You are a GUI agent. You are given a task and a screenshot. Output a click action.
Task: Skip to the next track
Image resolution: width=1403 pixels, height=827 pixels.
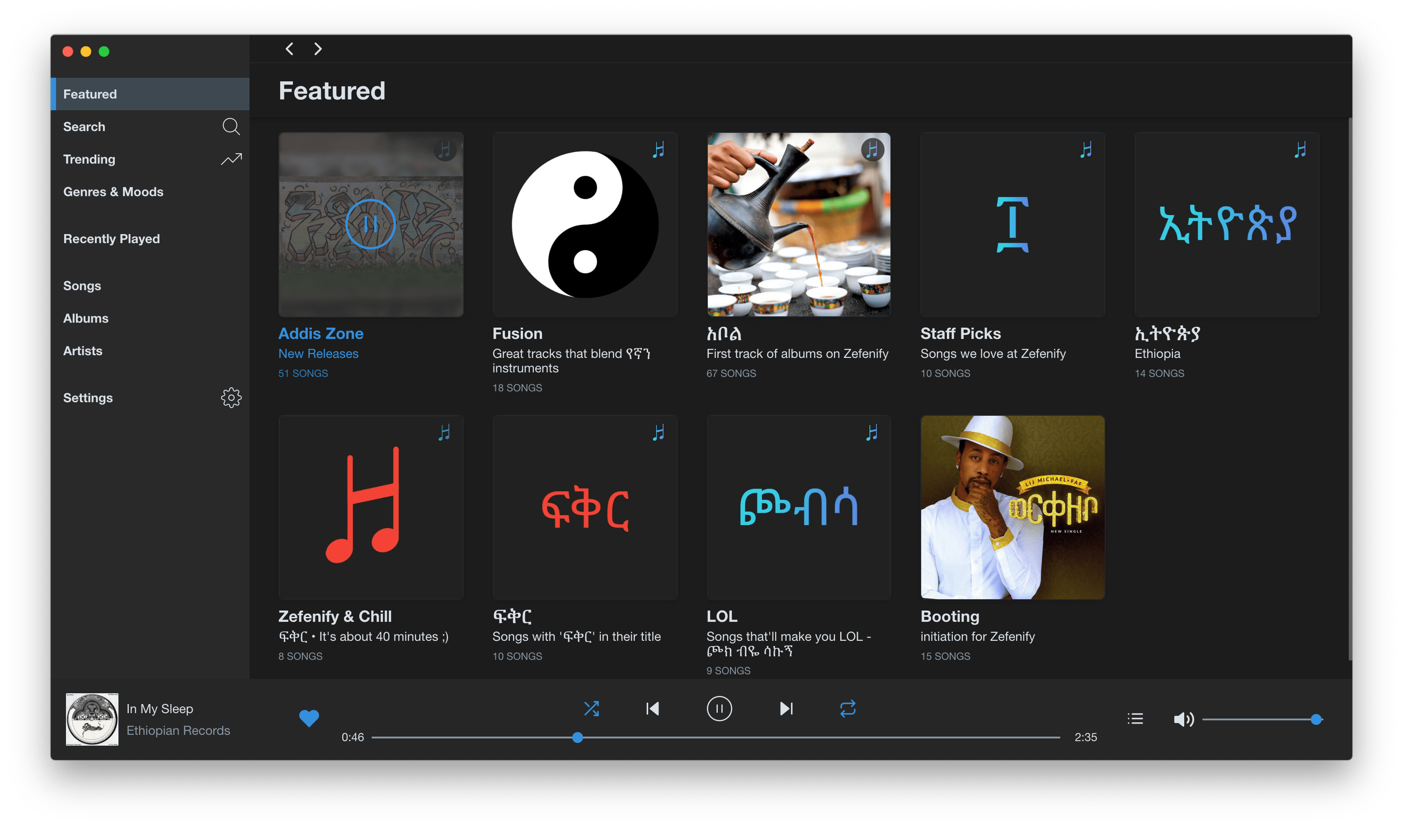(786, 709)
